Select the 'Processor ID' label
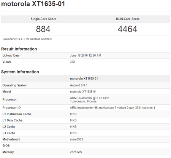This screenshot has width=171, height=158. pos(11,108)
